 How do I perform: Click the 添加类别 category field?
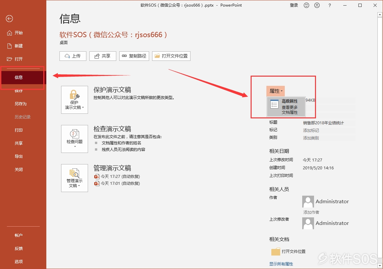[x=311, y=138]
